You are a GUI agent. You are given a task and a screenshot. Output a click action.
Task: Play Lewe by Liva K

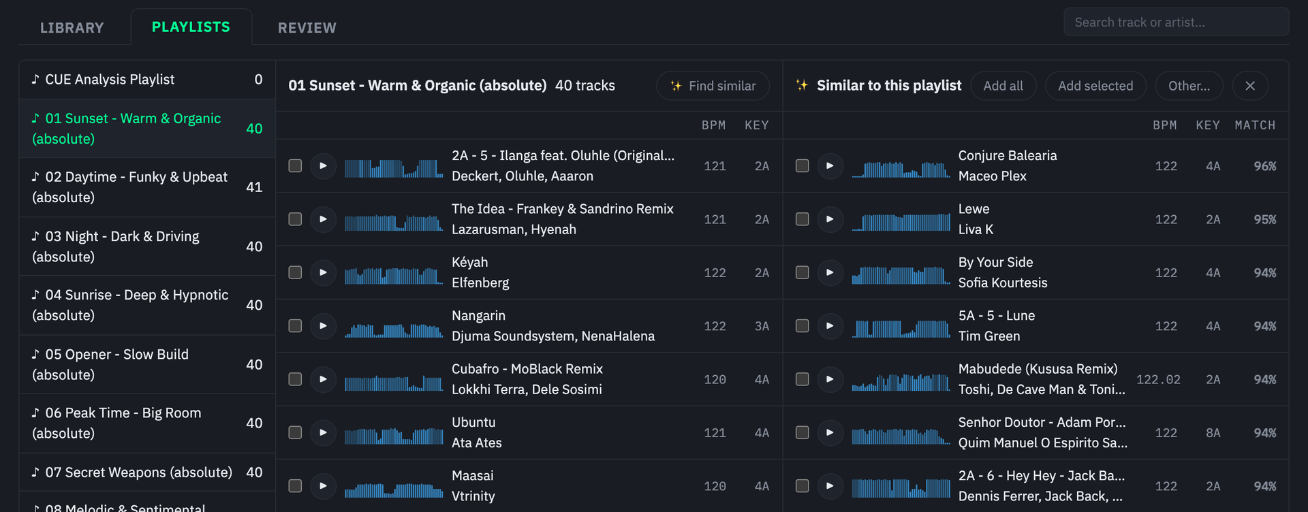click(830, 219)
